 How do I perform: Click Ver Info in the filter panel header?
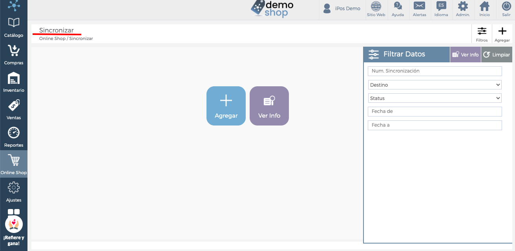coord(466,55)
